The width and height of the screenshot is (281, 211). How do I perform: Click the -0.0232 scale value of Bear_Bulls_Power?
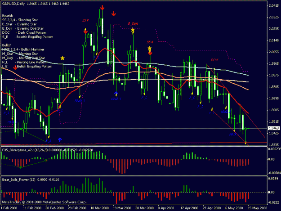point(273,202)
